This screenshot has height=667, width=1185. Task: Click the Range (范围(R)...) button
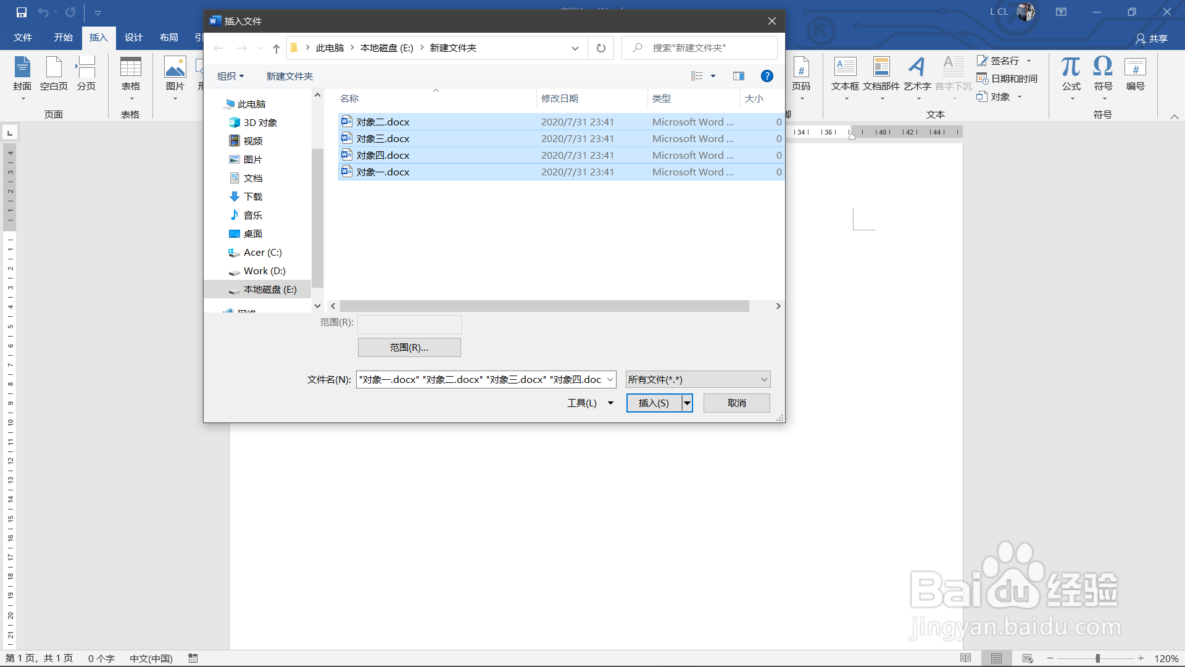409,347
